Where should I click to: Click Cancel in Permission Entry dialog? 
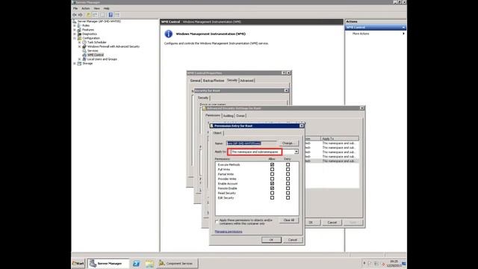(293, 240)
